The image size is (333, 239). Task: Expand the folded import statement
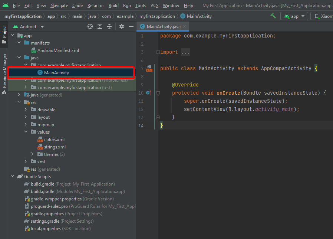click(x=158, y=52)
